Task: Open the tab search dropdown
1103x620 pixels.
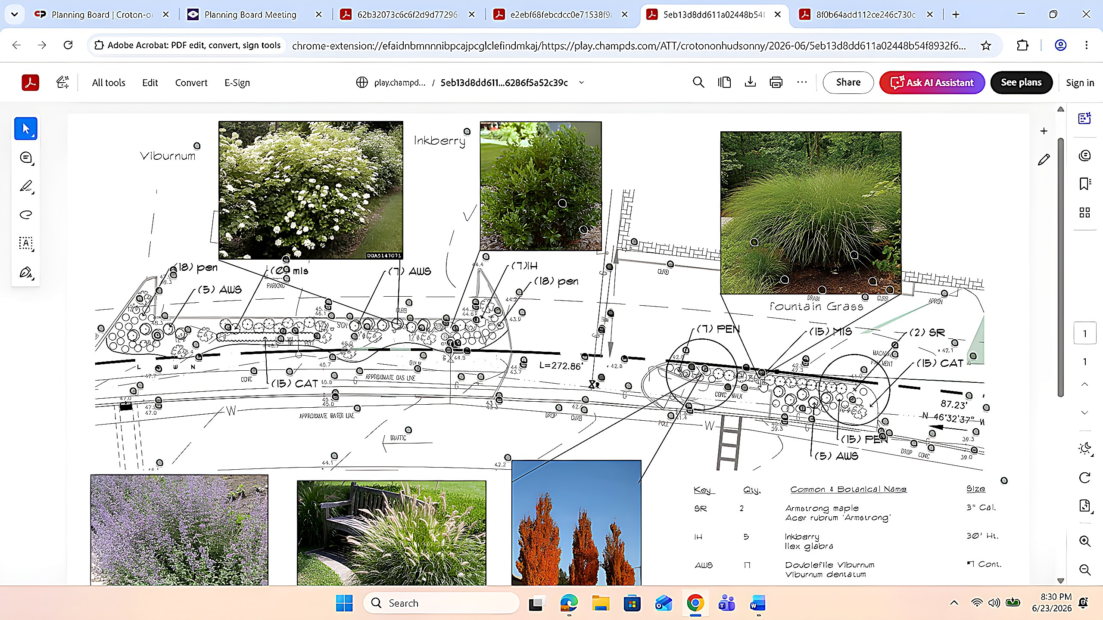Action: [x=14, y=14]
